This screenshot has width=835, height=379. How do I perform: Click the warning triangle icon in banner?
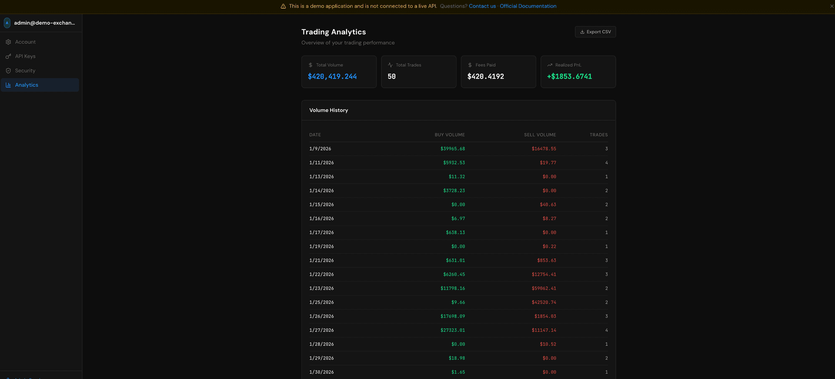[283, 6]
